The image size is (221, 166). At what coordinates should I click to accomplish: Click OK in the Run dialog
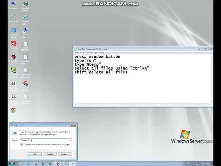point(35,154)
